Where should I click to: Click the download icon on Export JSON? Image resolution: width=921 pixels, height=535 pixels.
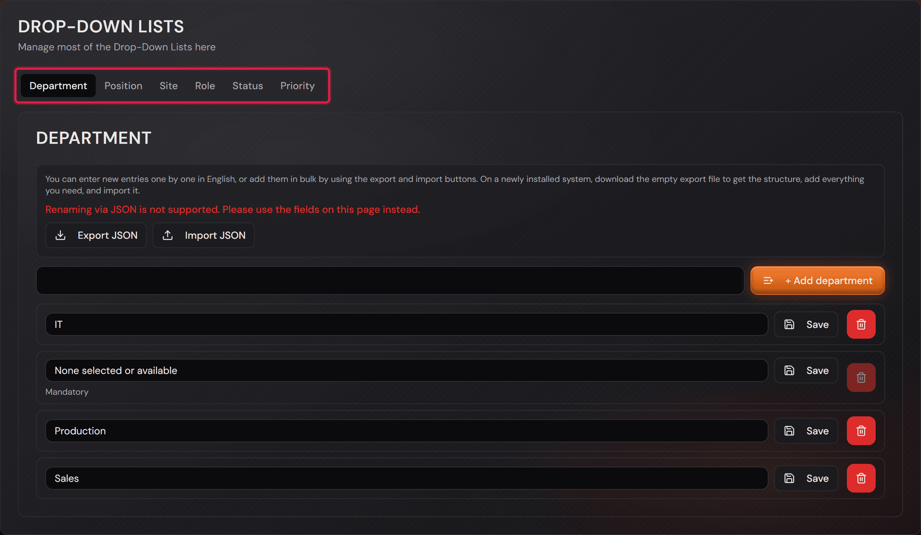pos(60,235)
